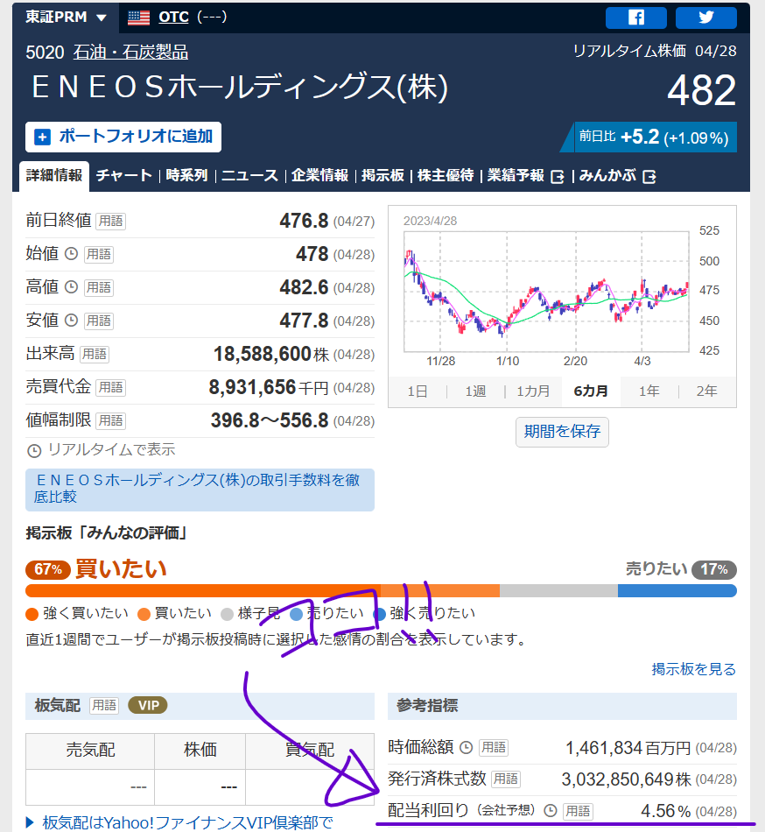Click the 用語 badge next to 配当利回り

tap(578, 811)
